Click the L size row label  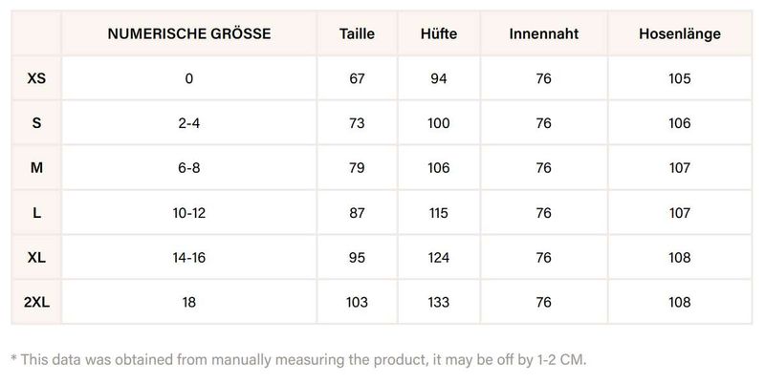36,213
